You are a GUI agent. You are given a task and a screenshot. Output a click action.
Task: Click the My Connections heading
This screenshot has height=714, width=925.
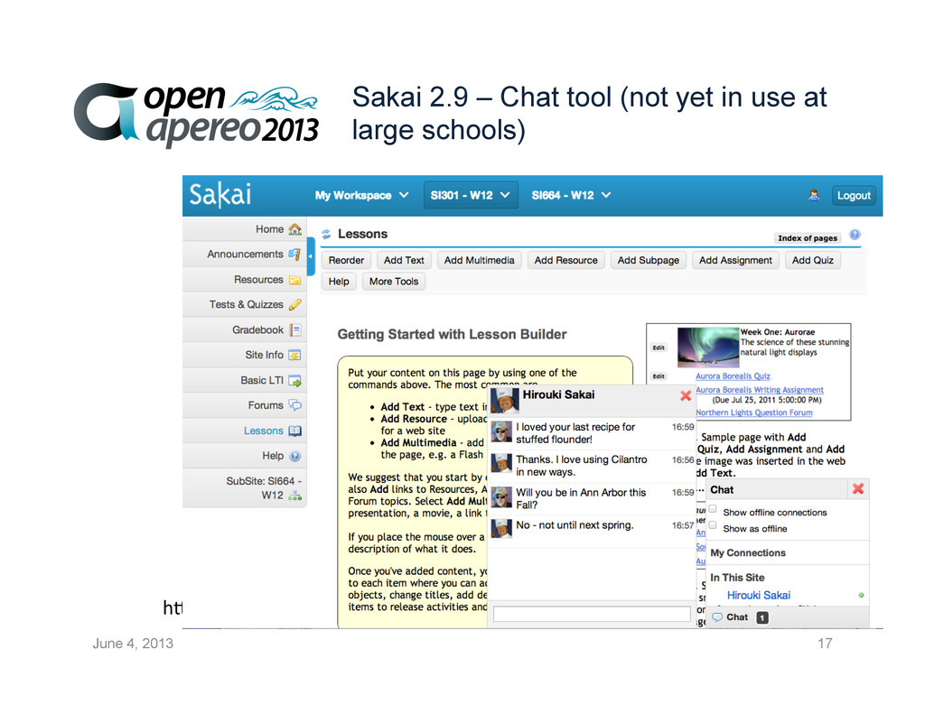(747, 553)
